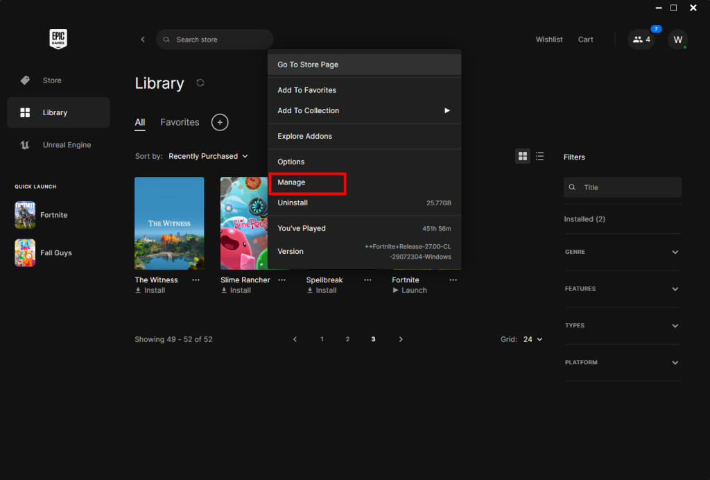710x480 pixels.
Task: Expand the Platform filter
Action: point(623,363)
